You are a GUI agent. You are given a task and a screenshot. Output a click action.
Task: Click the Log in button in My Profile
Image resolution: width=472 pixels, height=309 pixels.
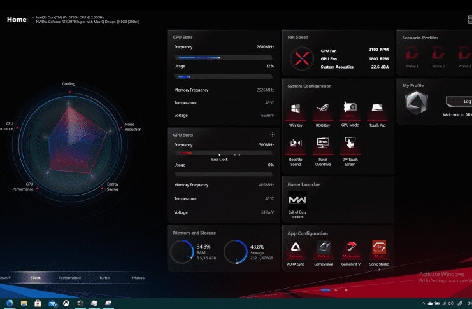pyautogui.click(x=459, y=102)
